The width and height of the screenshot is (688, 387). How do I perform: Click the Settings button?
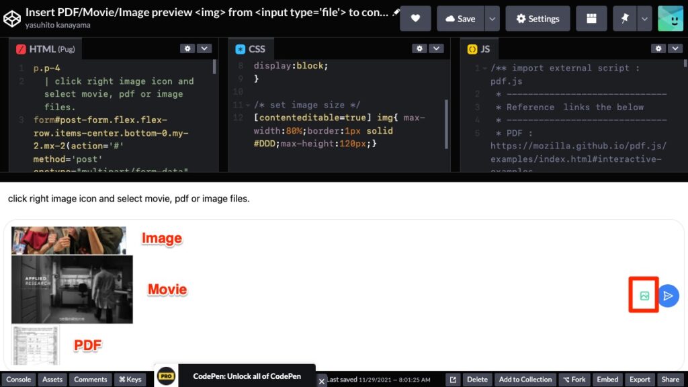click(x=537, y=19)
